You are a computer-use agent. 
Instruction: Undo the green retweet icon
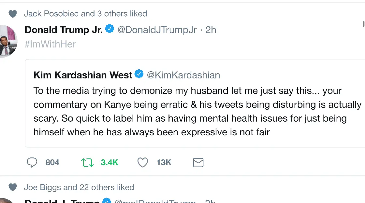87,162
